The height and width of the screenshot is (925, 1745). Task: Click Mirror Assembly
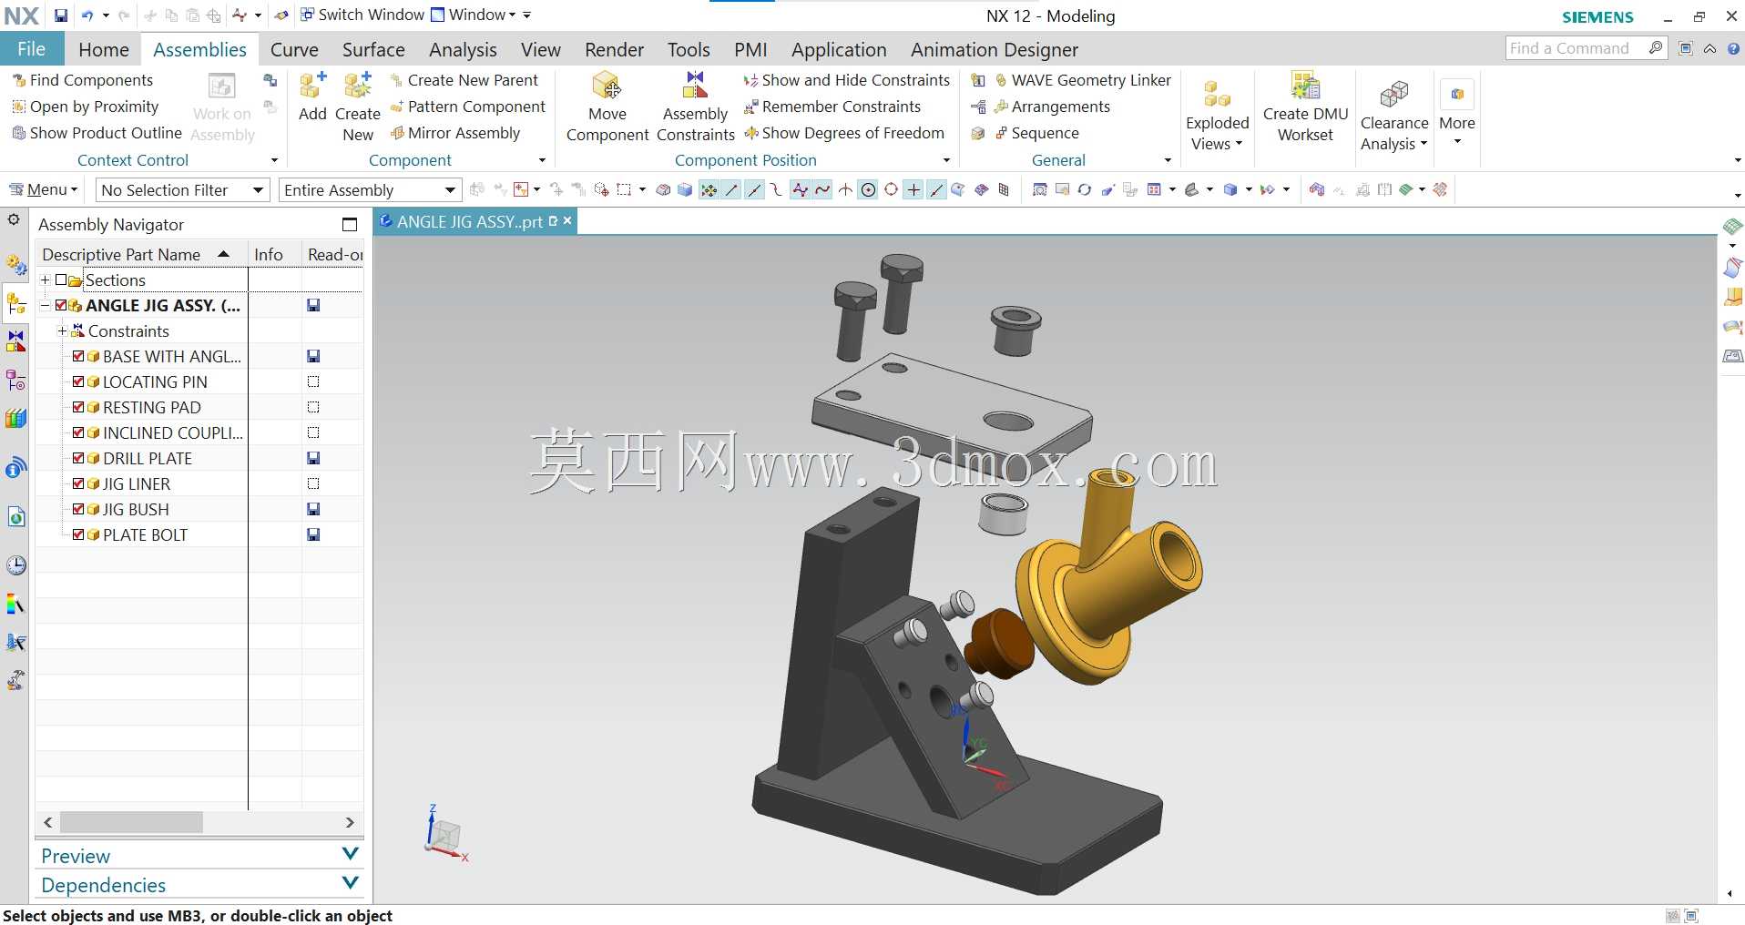point(454,133)
